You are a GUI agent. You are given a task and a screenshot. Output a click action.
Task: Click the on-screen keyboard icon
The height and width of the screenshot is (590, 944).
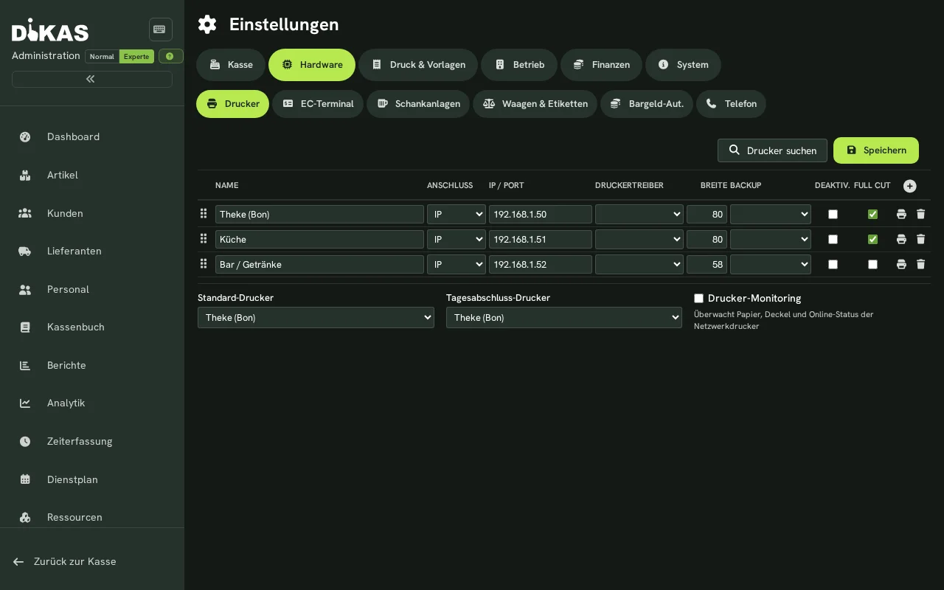(160, 29)
